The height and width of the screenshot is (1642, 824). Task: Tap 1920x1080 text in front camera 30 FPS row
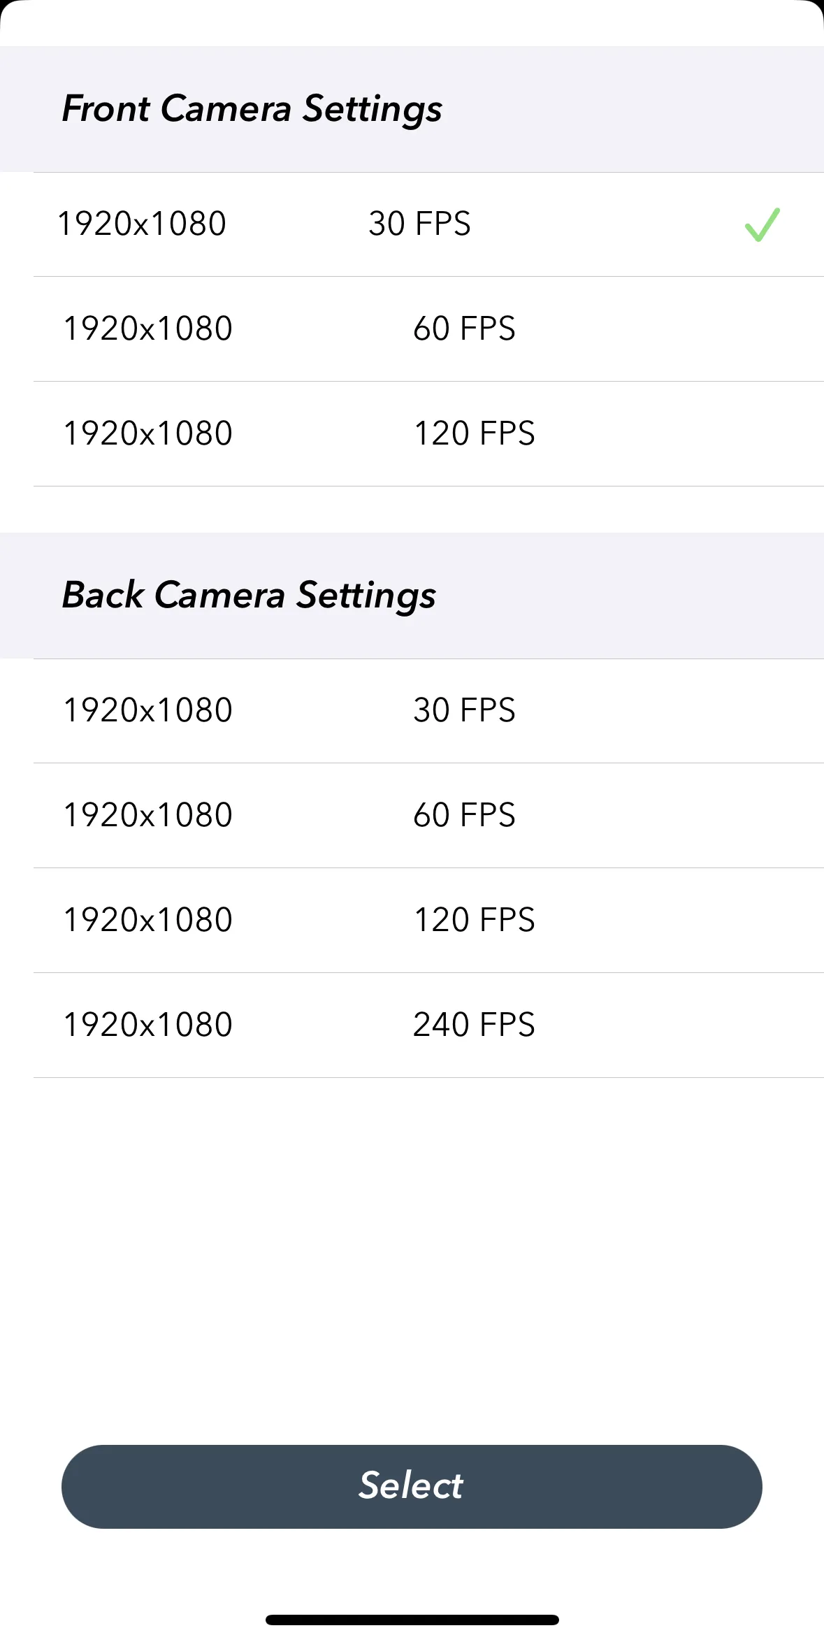coord(142,224)
